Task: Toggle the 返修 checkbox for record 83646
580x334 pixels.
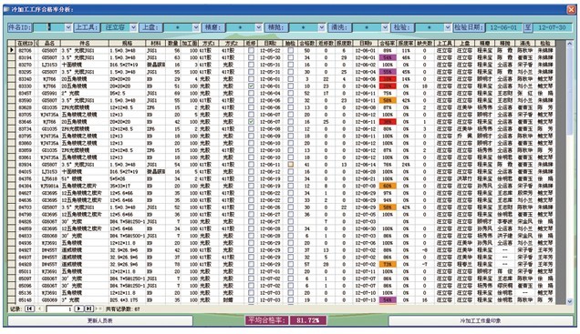Action: tap(251, 121)
